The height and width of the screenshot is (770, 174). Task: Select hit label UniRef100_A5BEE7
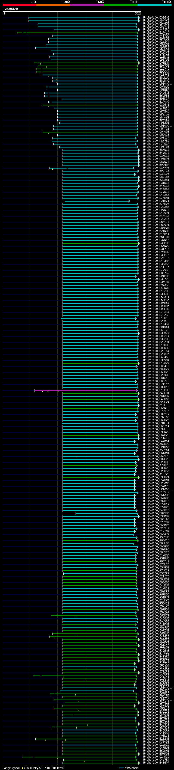pos(156,90)
